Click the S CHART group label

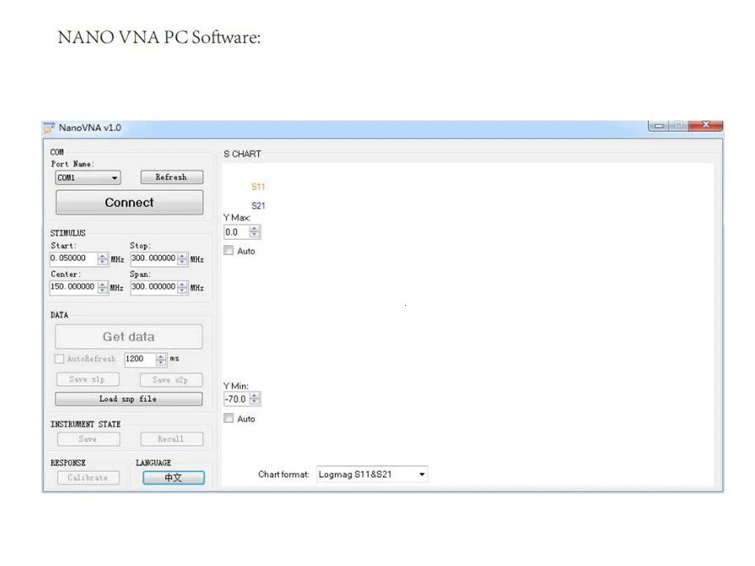[242, 154]
